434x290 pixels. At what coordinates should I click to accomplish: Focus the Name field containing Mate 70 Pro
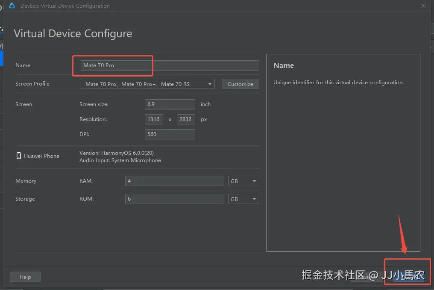(170, 65)
